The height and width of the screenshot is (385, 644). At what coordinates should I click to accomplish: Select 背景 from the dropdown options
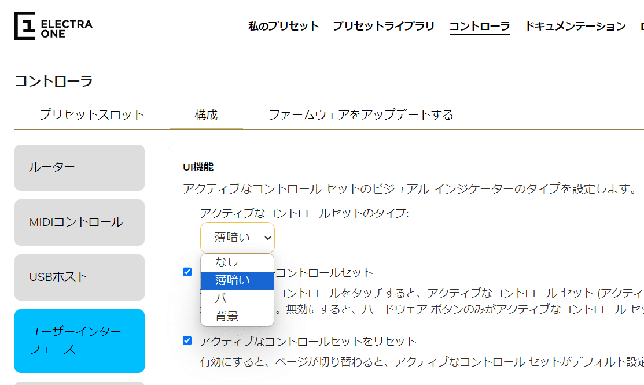(231, 317)
